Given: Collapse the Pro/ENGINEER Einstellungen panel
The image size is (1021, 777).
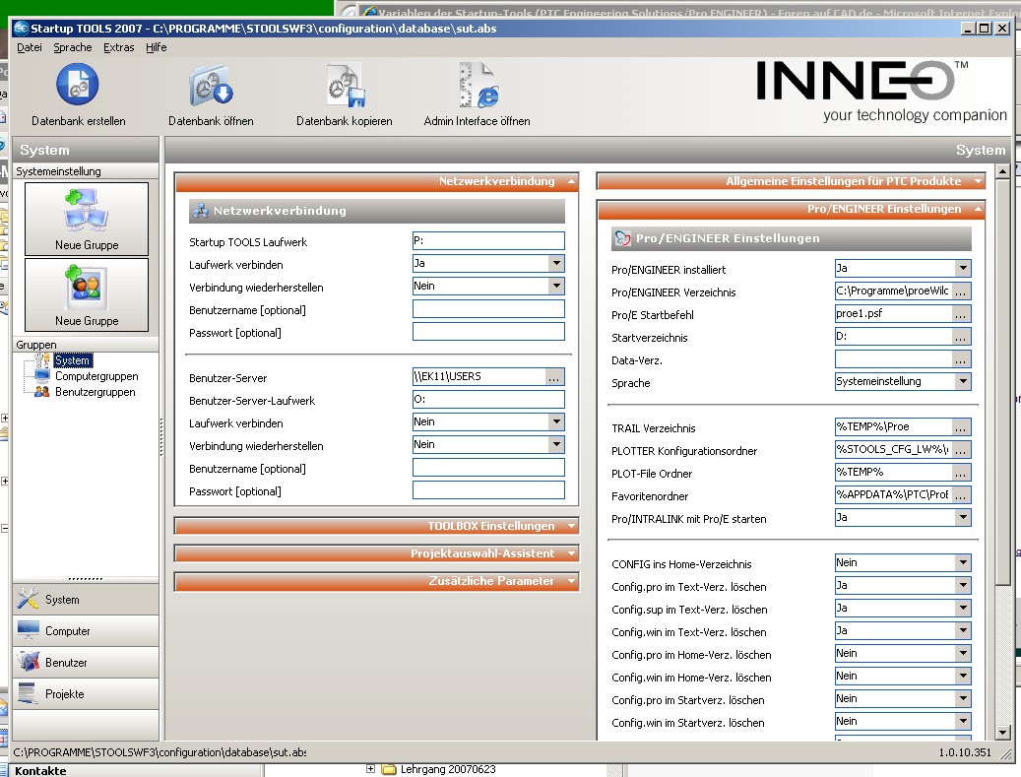Looking at the screenshot, I should click(978, 209).
